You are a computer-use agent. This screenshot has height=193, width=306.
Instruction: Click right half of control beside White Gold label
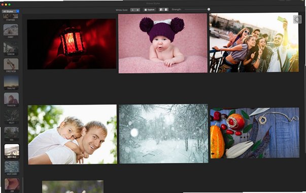[x=138, y=10]
